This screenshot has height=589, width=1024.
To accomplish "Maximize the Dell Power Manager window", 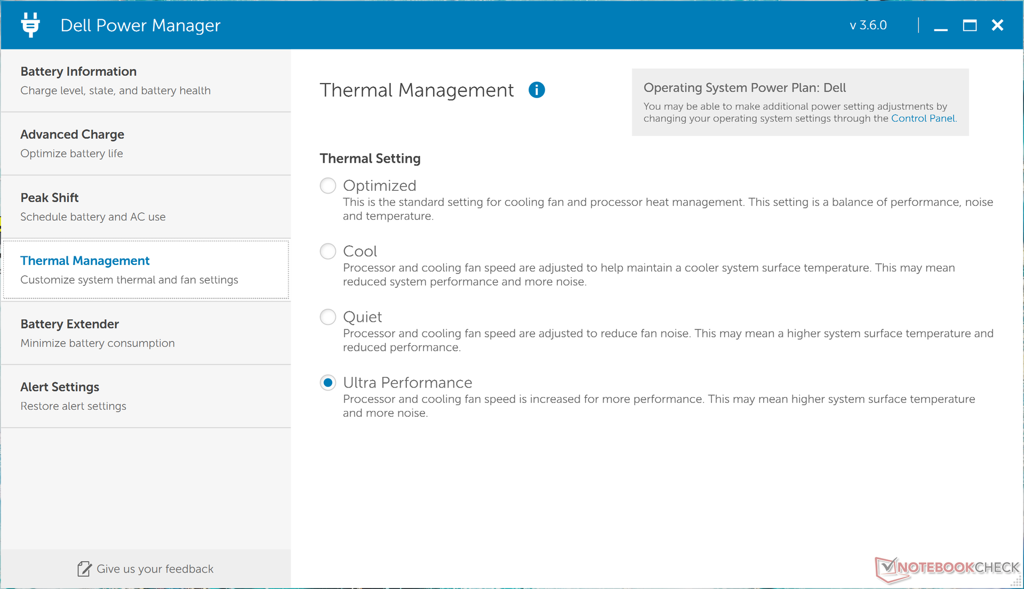I will point(970,26).
